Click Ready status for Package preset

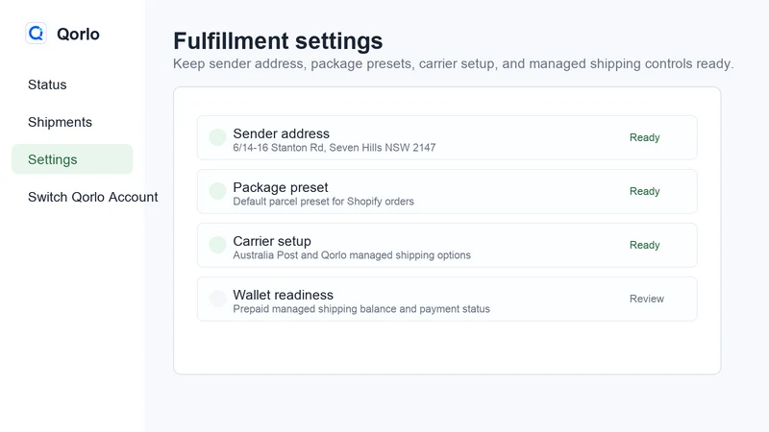644,191
